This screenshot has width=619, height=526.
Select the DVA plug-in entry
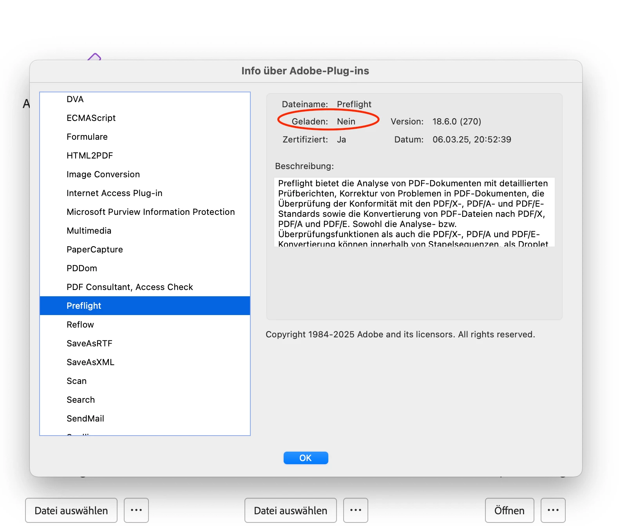(145, 99)
